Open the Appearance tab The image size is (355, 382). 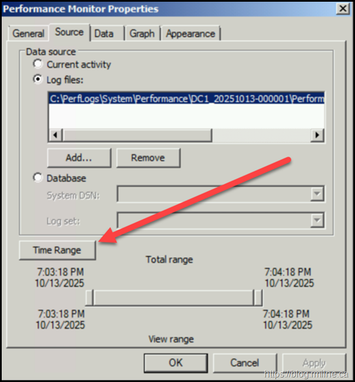coord(191,34)
